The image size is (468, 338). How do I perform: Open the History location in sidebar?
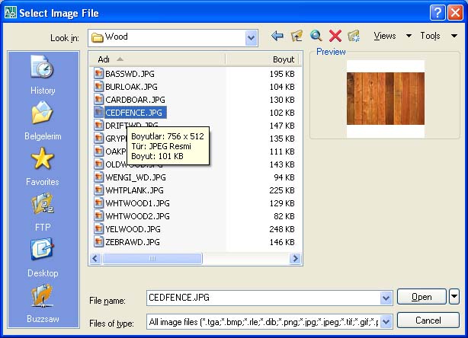(x=43, y=75)
